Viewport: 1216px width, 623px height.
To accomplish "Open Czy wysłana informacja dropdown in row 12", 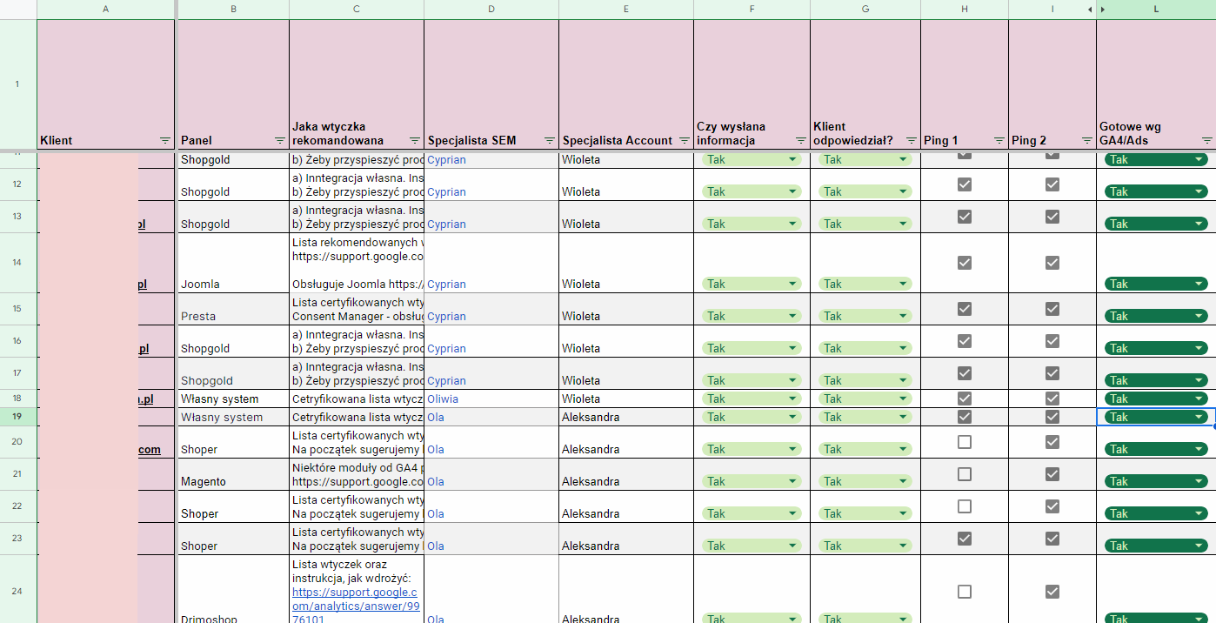I will 752,191.
